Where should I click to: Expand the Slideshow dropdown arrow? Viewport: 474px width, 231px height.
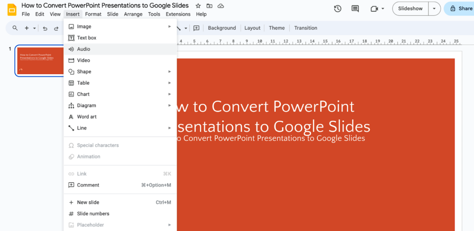(434, 8)
